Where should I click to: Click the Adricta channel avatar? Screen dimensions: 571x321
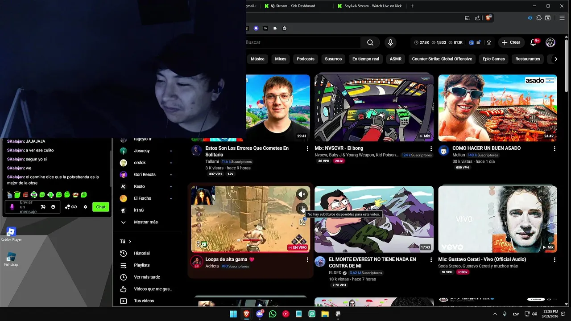click(x=197, y=262)
